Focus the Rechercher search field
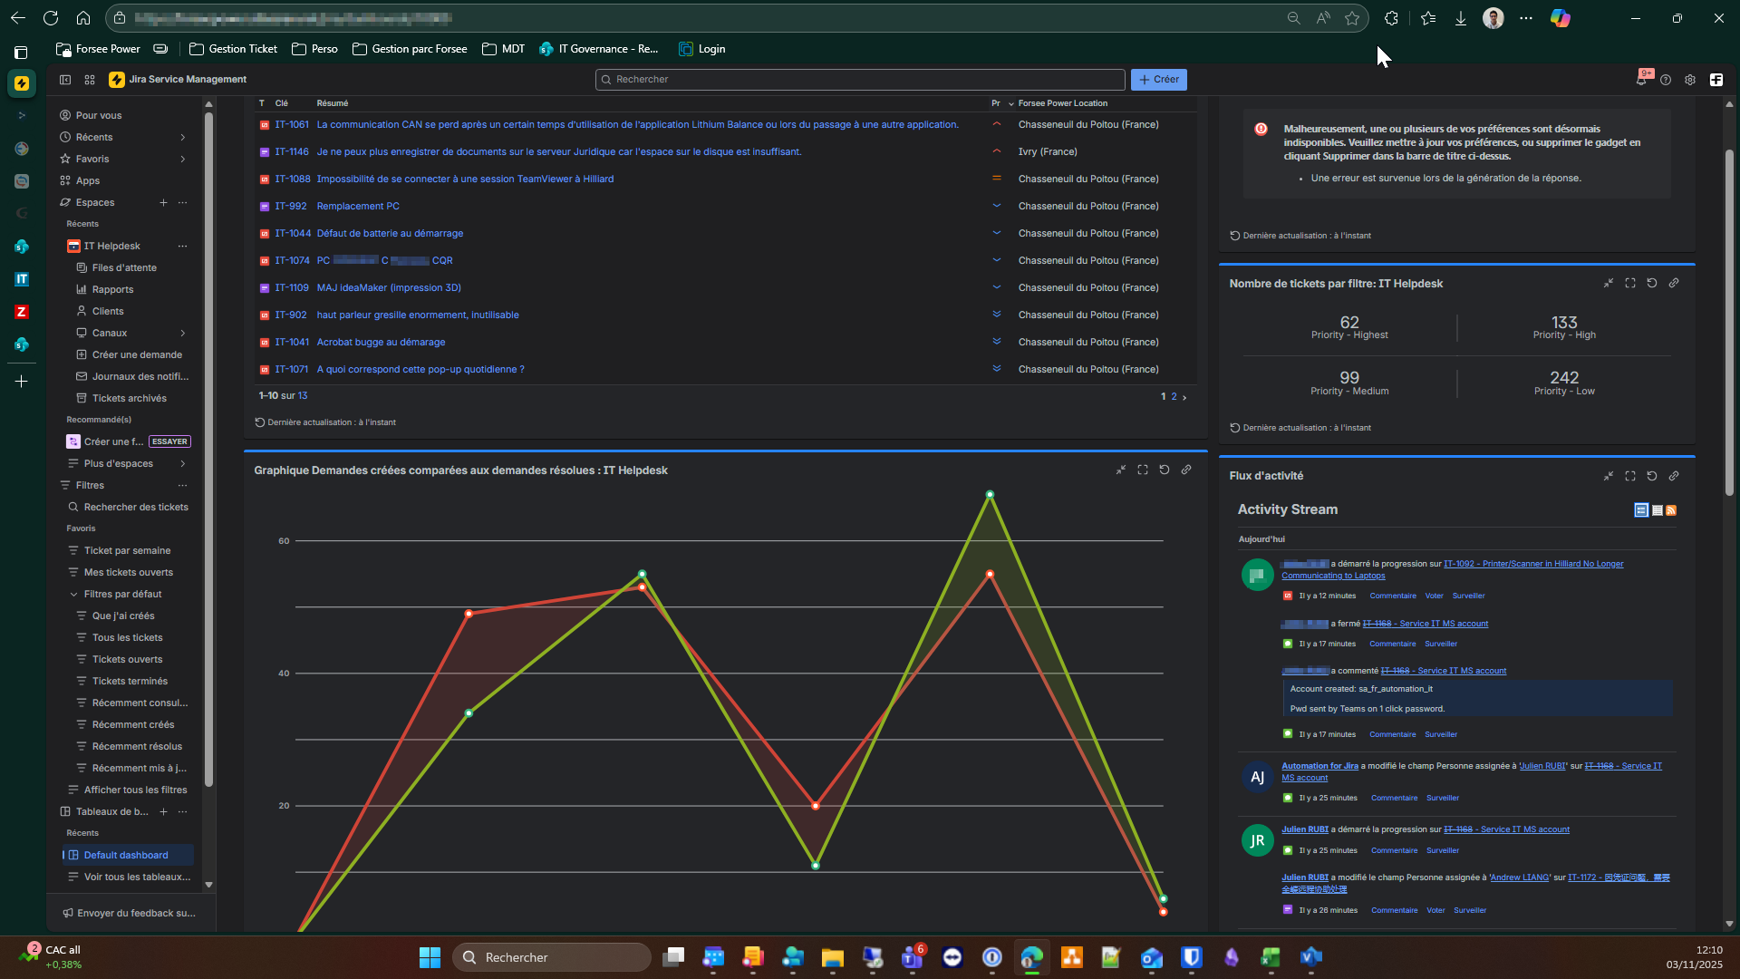Screen dimensions: 1740x979 tap(859, 80)
